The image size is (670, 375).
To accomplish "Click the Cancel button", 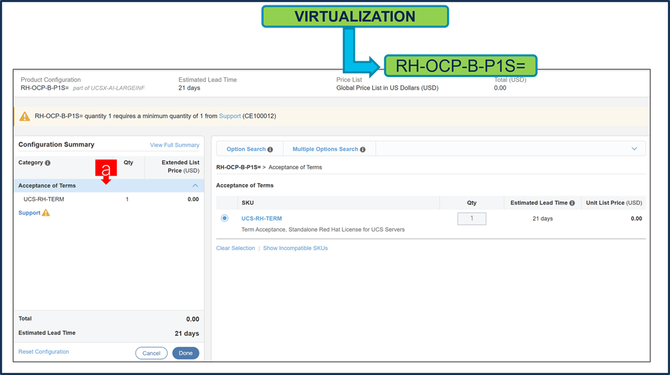I will tap(152, 353).
